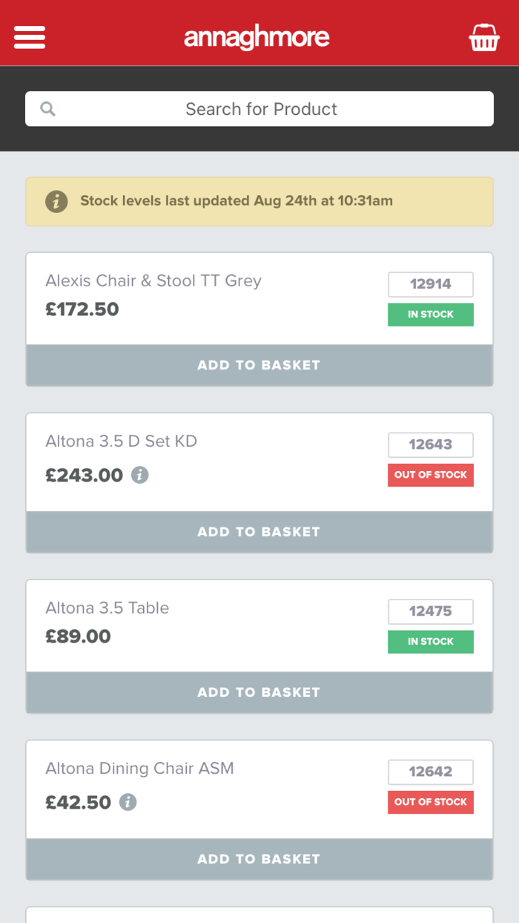Focus the Search for Product field
Image resolution: width=519 pixels, height=923 pixels.
click(261, 109)
